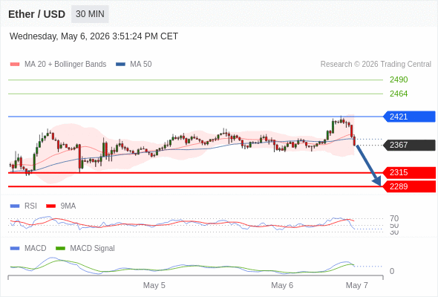This screenshot has height=297, width=438.
Task: Click the May 5 date axis label
Action: (154, 285)
